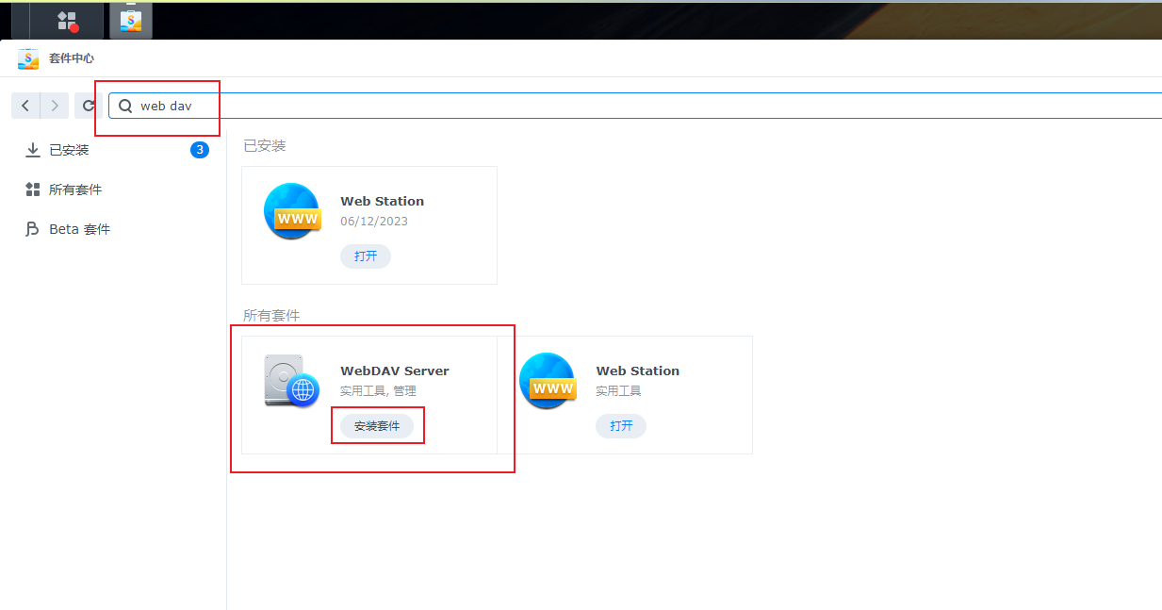Click the 06/12/2023 date text

tap(374, 222)
